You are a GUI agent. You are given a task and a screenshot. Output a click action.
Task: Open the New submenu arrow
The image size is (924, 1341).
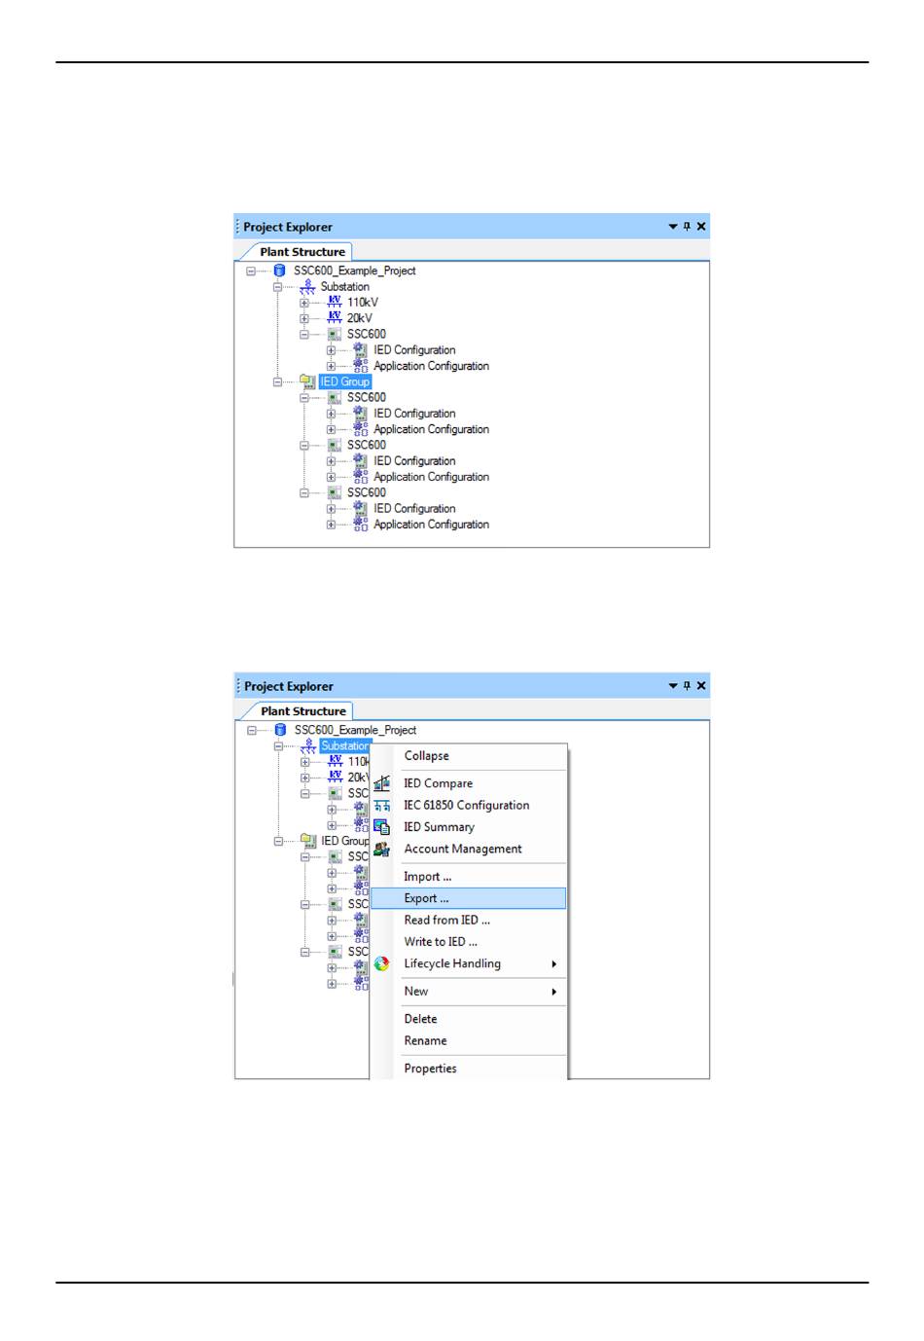[x=553, y=992]
